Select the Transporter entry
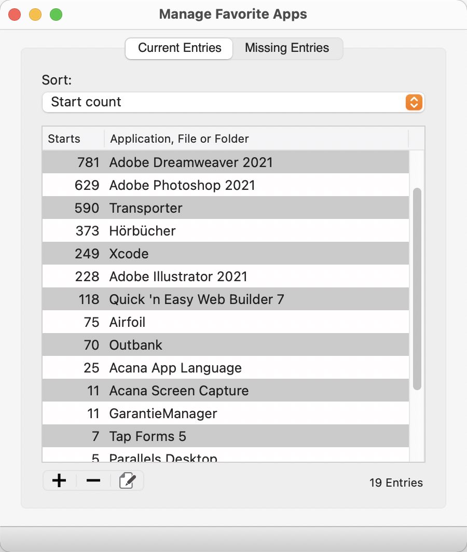The width and height of the screenshot is (467, 552). (x=225, y=208)
